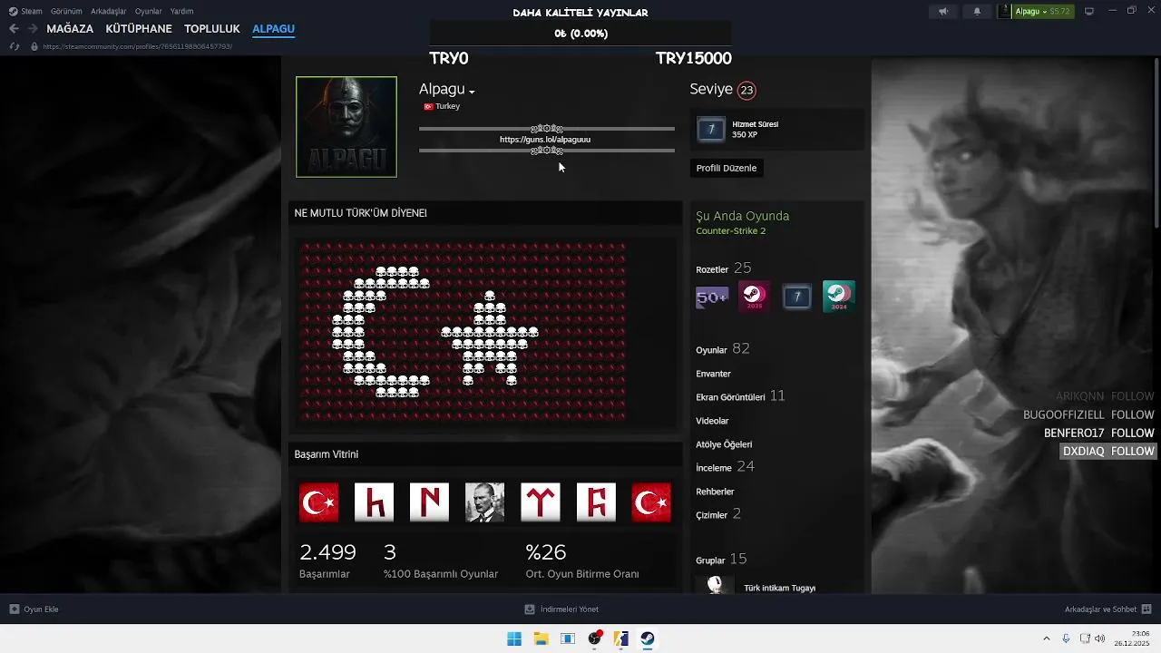Reload the page with the refresh icon
The image size is (1161, 653).
click(x=14, y=46)
